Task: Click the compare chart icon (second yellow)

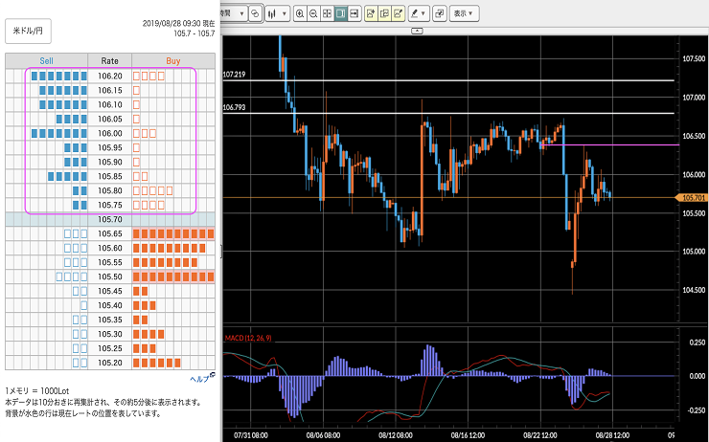Action: [384, 13]
